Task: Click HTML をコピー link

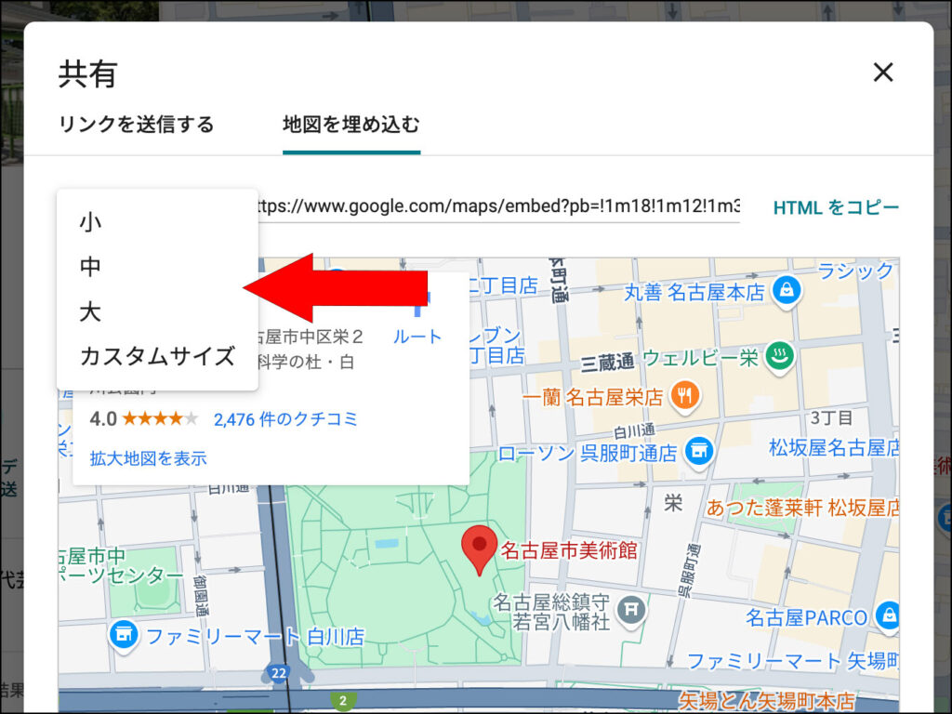Action: point(836,207)
